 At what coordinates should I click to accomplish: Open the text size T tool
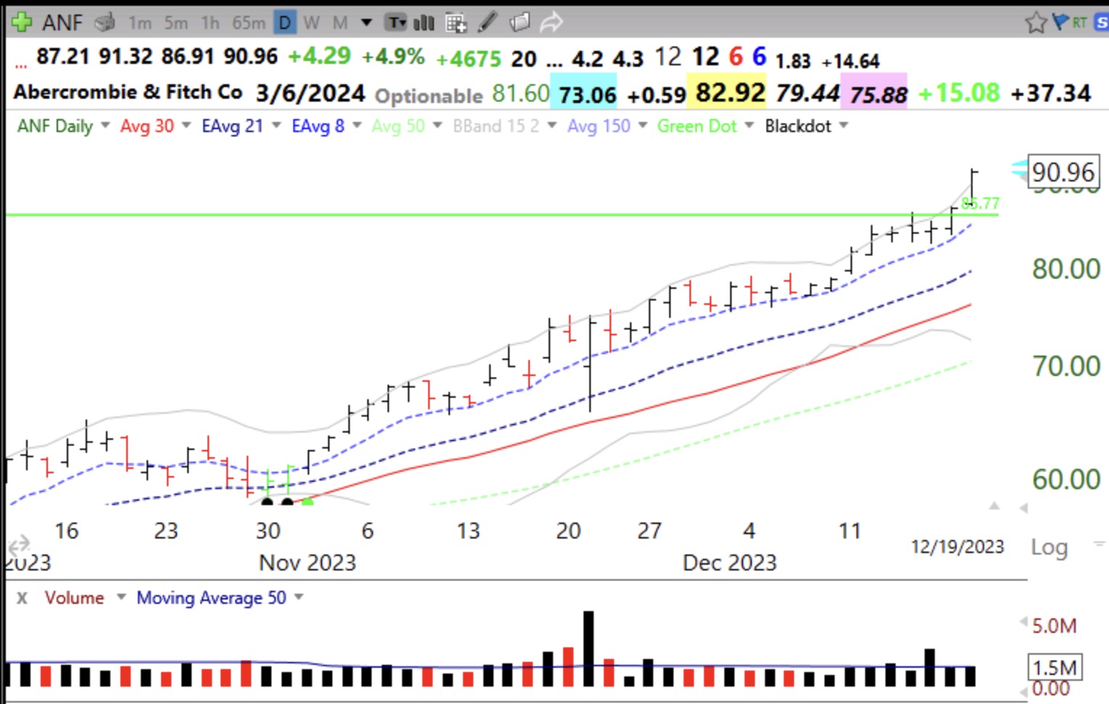point(396,23)
